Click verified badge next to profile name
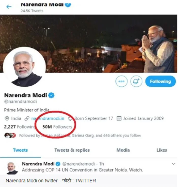183x187 pixels. pyautogui.click(x=52, y=95)
